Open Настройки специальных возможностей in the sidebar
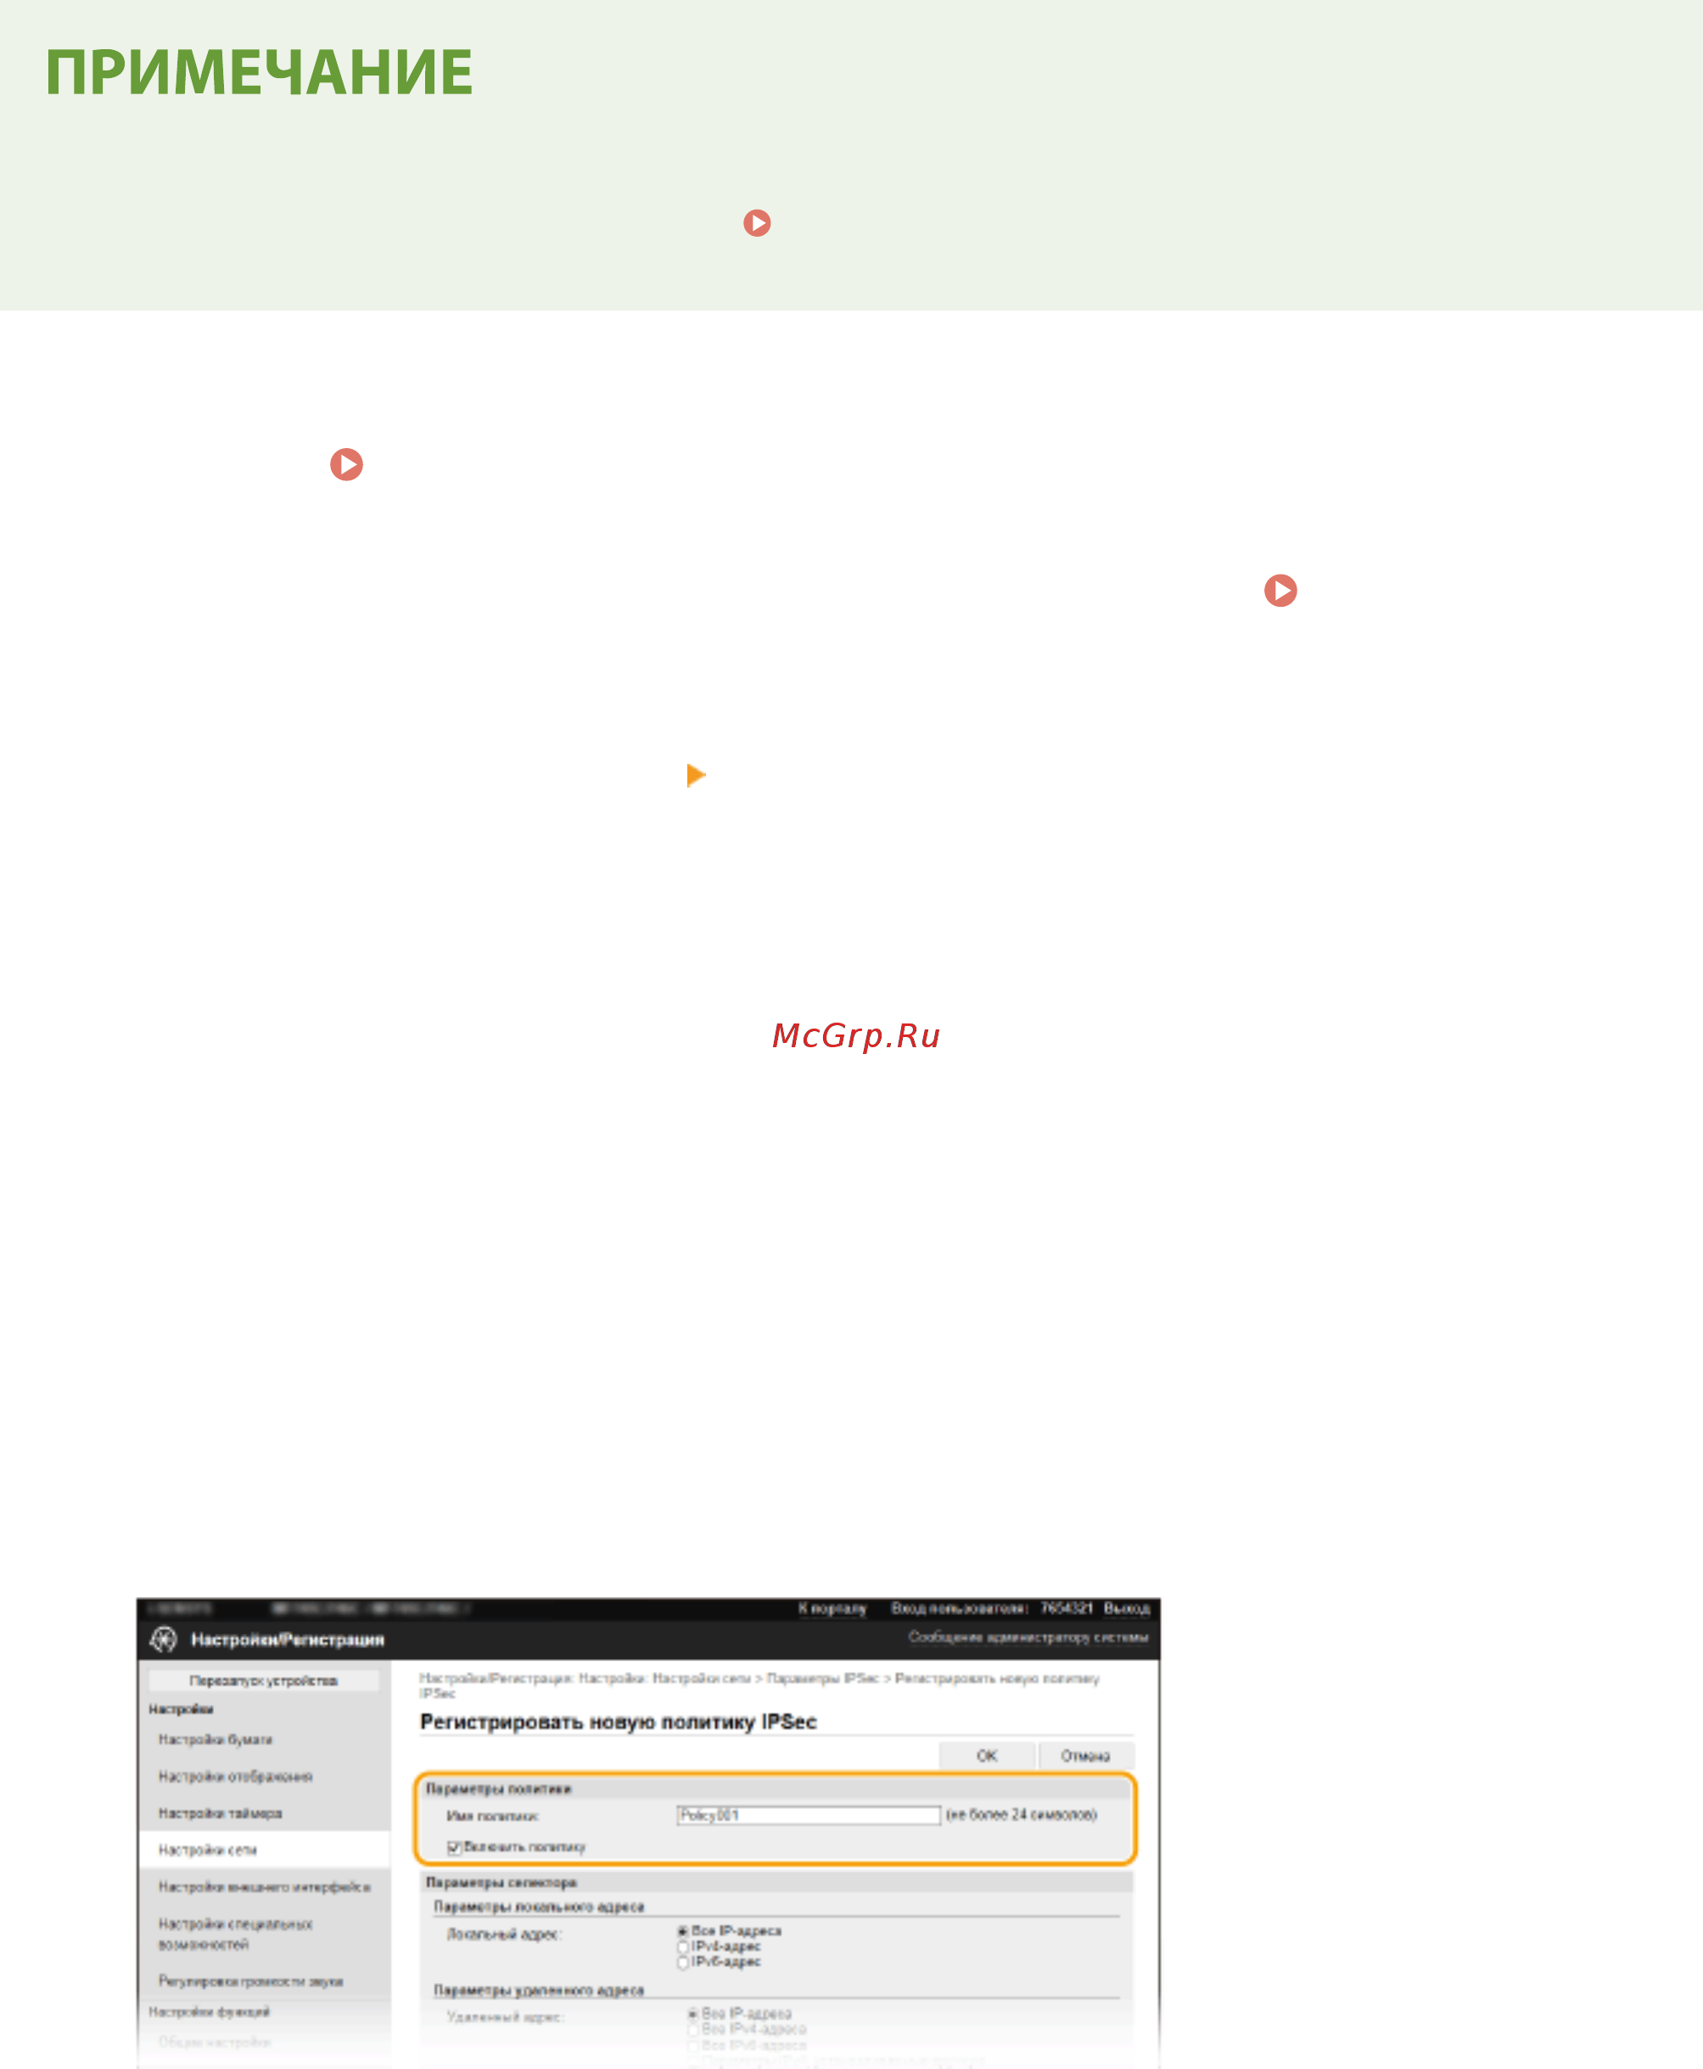This screenshot has width=1703, height=2069. pos(235,1935)
